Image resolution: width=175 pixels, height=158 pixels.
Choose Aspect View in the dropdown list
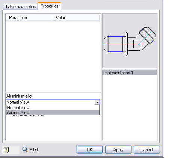(53, 113)
